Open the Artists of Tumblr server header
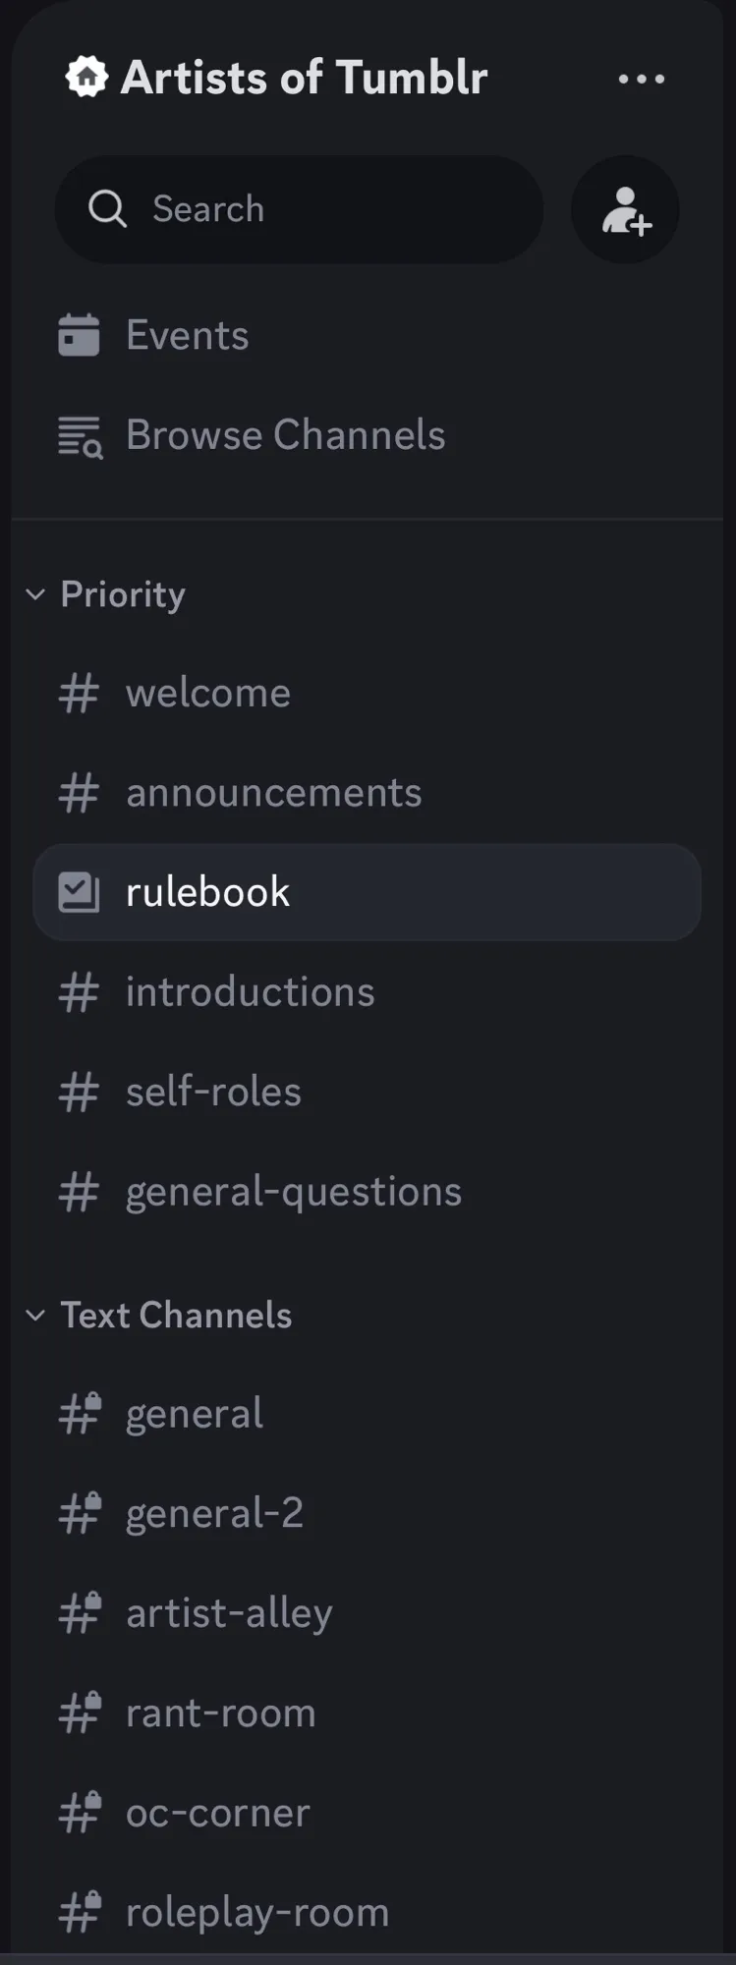The height and width of the screenshot is (1965, 736). 304,78
